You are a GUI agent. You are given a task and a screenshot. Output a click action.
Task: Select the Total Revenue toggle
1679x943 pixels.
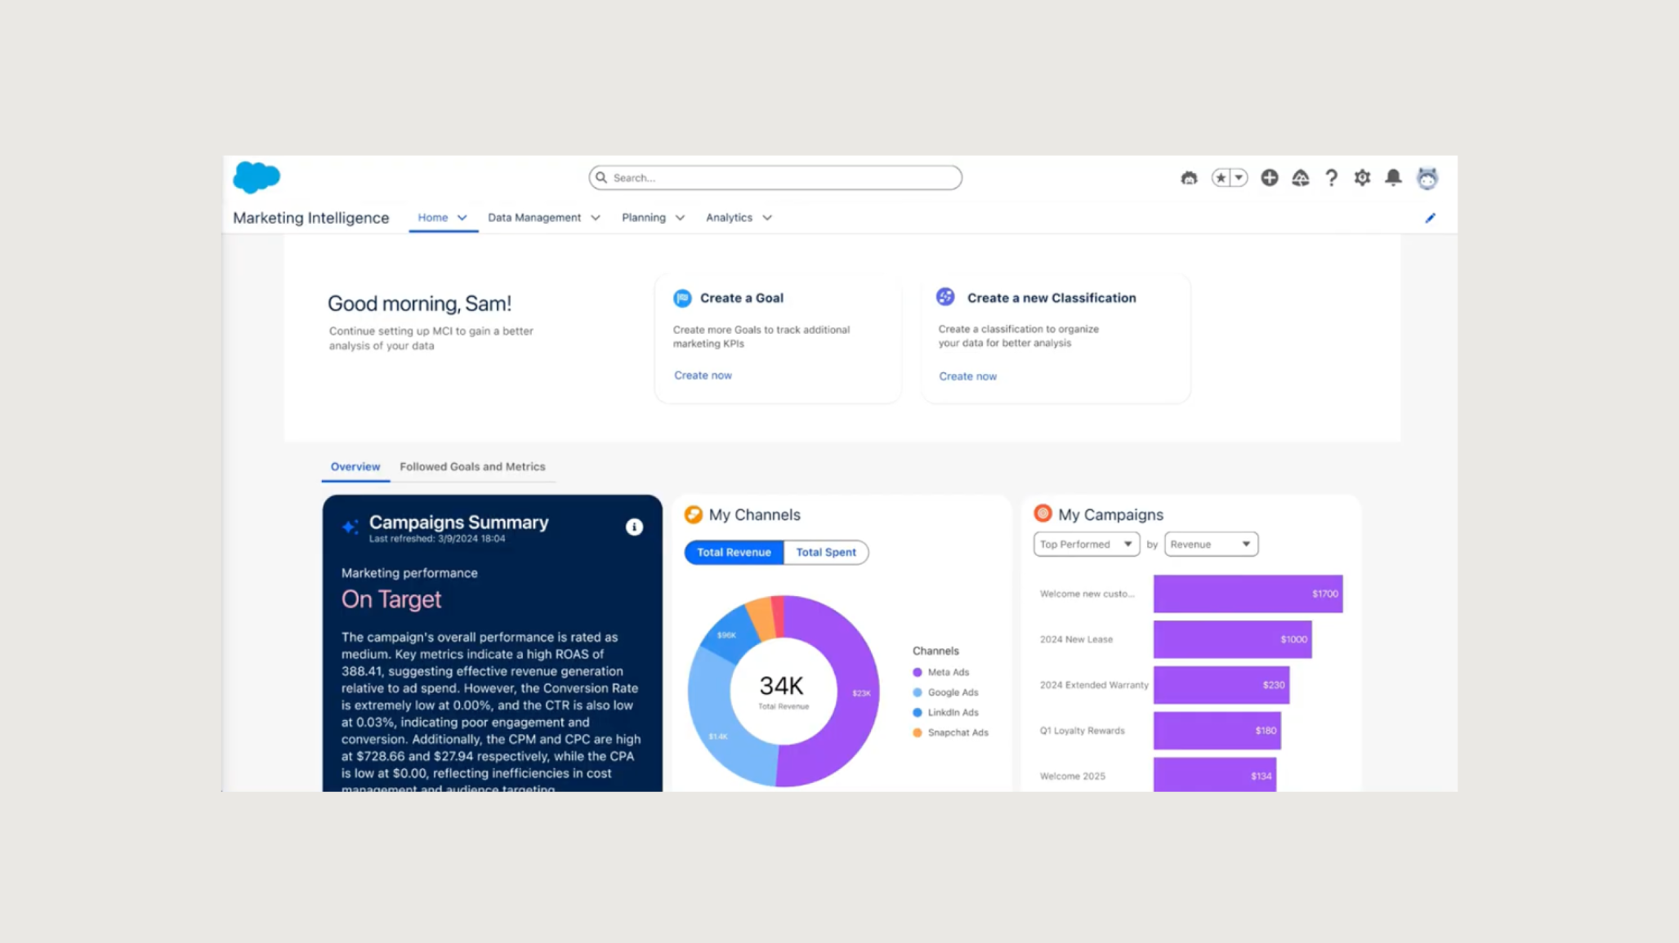[733, 552]
